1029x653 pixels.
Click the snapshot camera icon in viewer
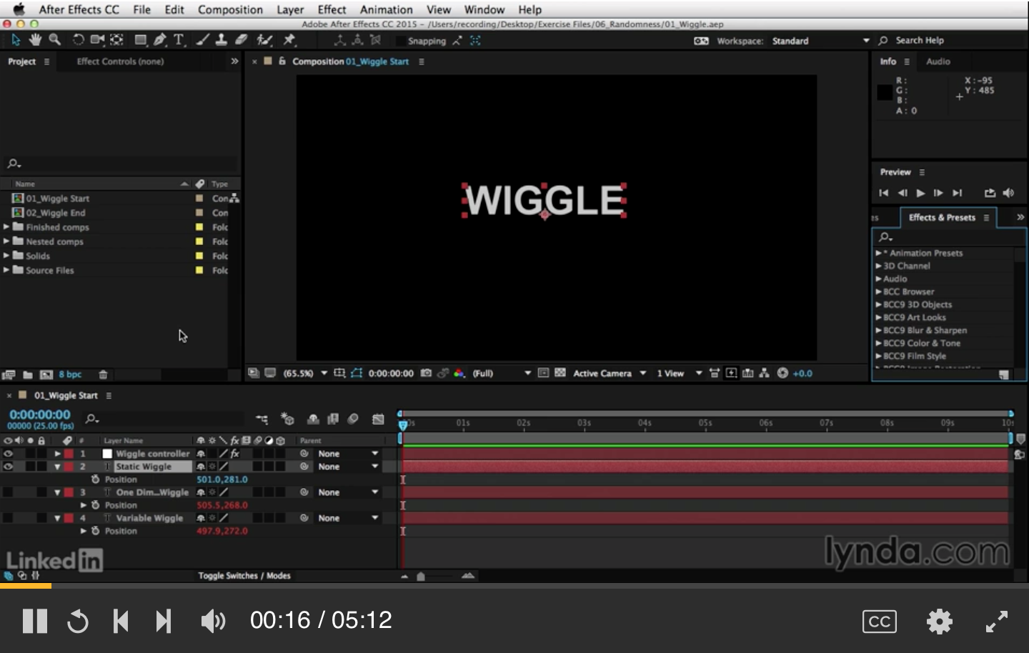pos(426,373)
